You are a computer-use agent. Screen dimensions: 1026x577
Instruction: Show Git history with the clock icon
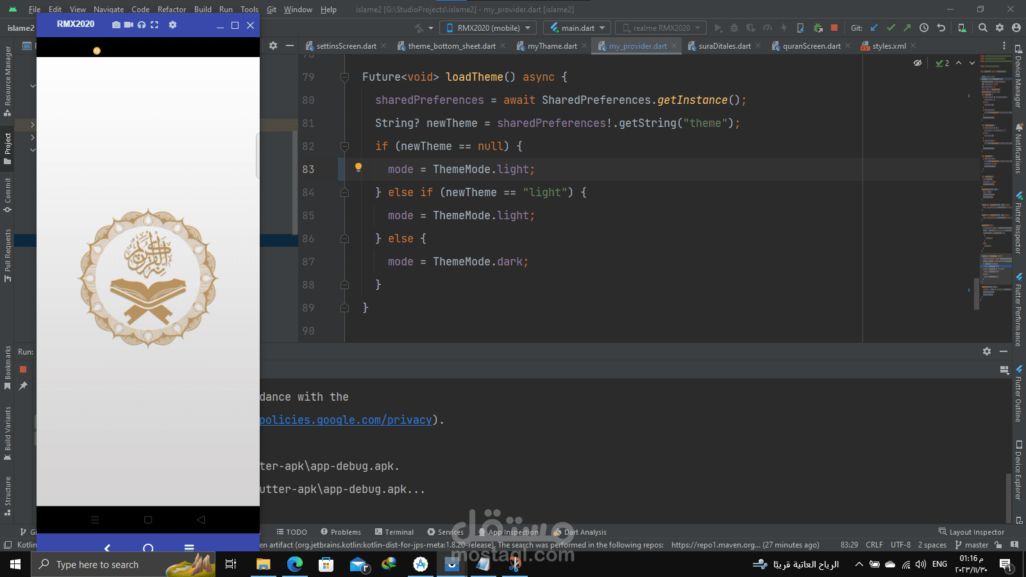924,28
